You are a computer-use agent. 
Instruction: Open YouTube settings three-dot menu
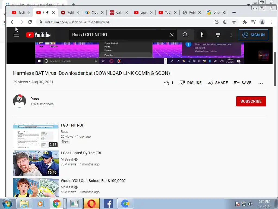(231, 35)
